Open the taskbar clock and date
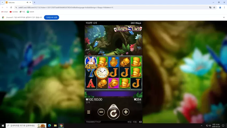 point(216,126)
